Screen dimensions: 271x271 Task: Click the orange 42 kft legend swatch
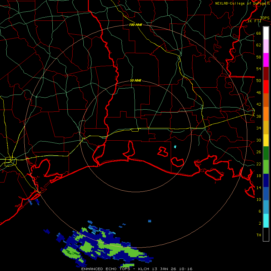(x=266, y=114)
